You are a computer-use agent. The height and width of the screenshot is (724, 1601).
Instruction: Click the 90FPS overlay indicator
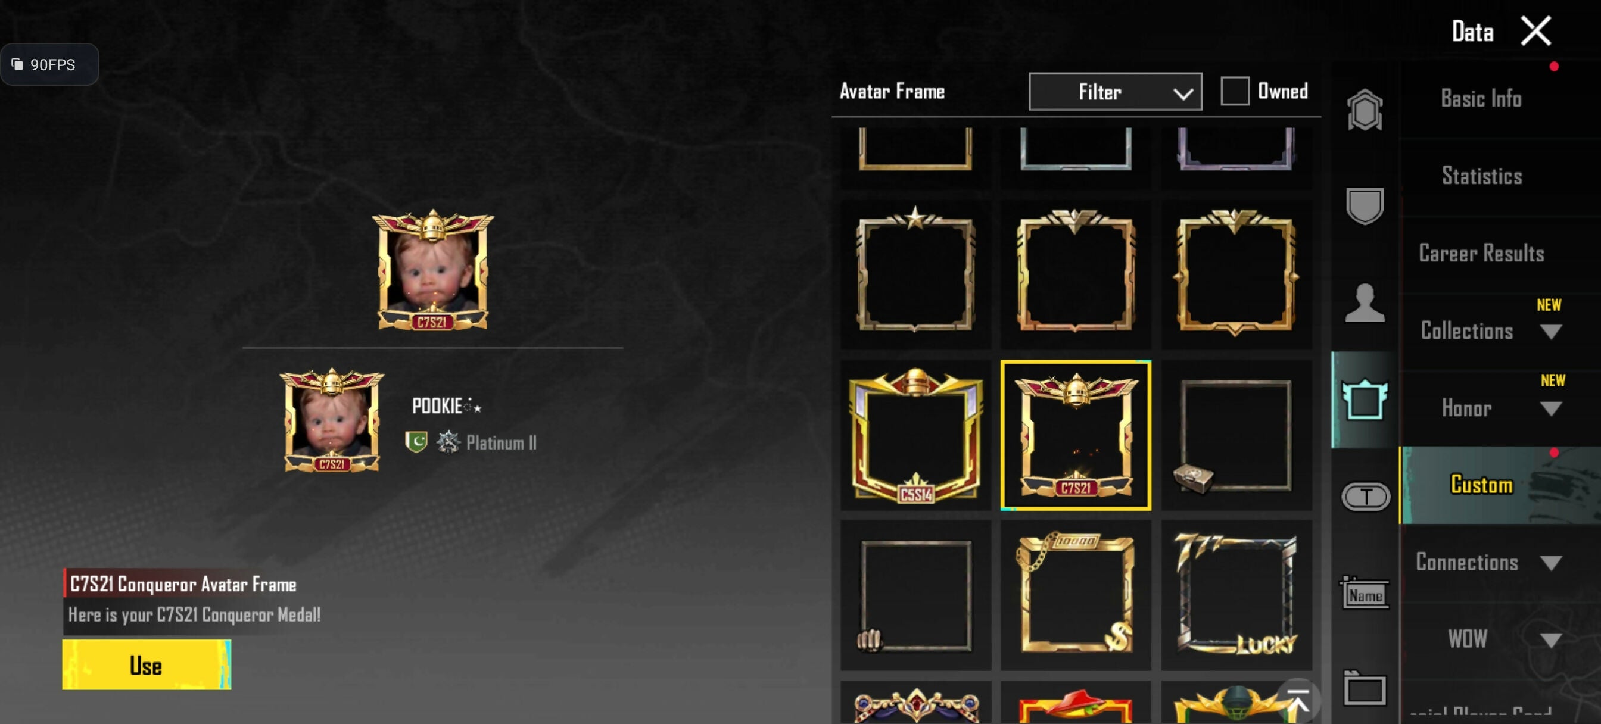49,65
